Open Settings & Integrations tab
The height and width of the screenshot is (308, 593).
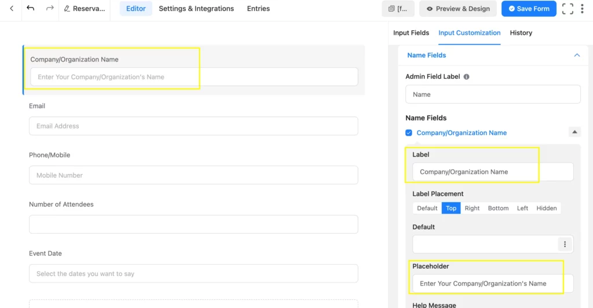(196, 8)
